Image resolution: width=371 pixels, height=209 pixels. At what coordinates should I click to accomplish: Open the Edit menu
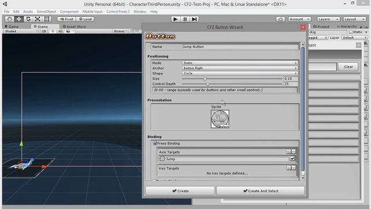[x=16, y=12]
